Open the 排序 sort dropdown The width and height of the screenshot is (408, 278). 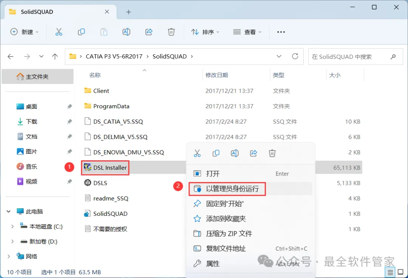point(205,32)
